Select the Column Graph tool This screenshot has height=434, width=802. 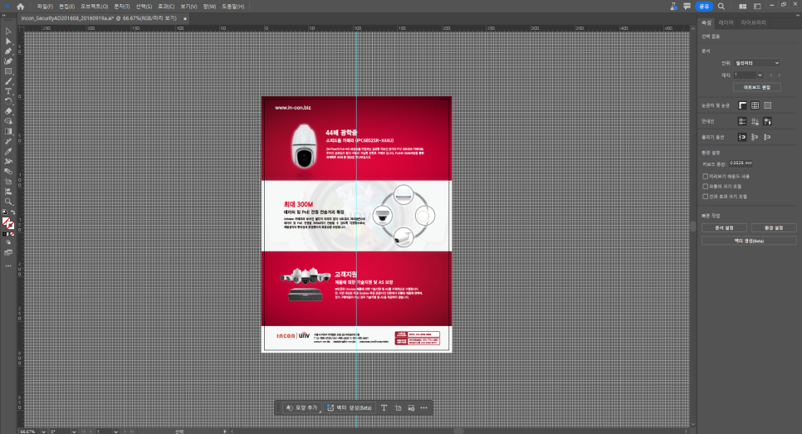8,192
